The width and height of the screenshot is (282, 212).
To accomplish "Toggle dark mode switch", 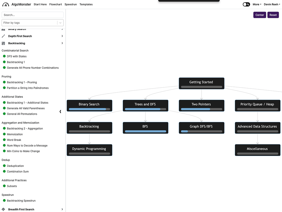I will (246, 4).
